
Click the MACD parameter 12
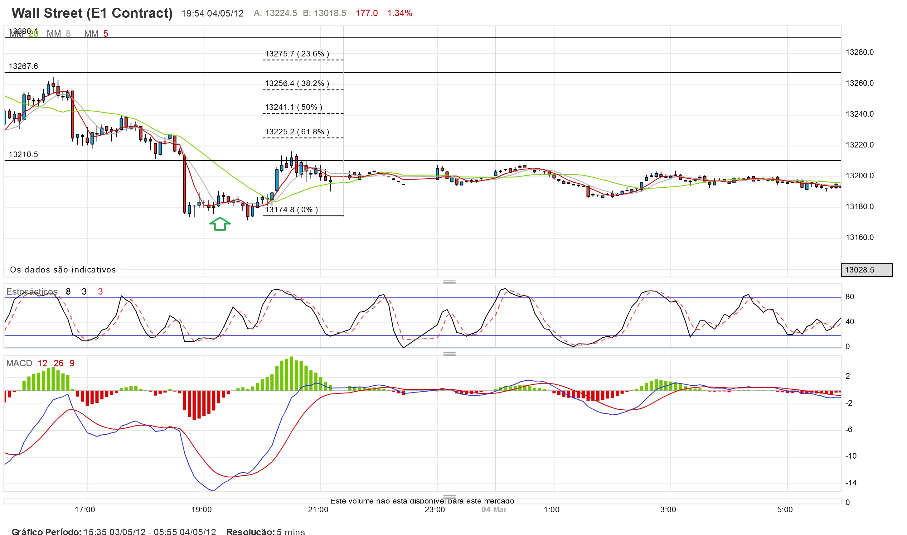(42, 364)
